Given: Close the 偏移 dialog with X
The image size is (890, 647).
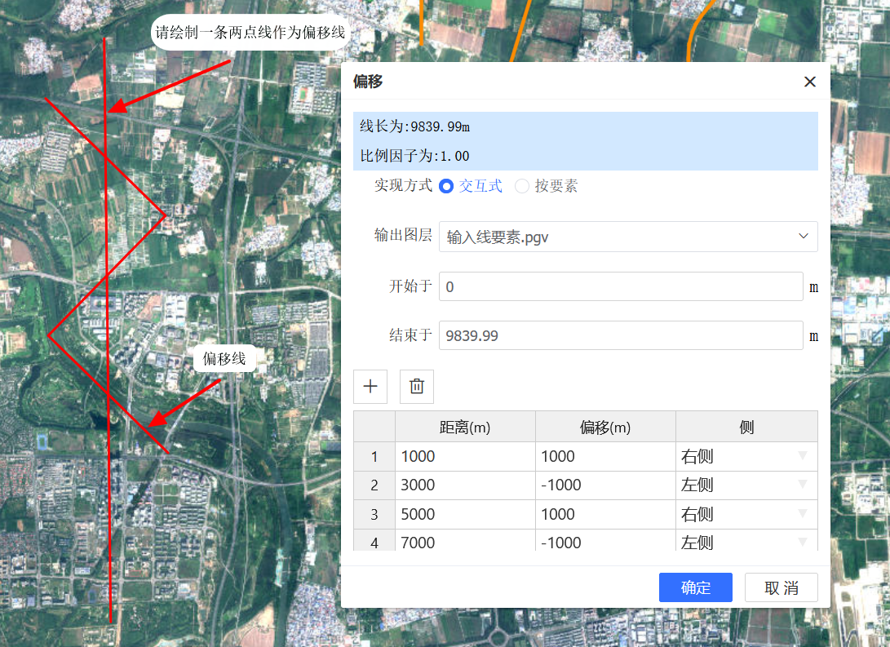Looking at the screenshot, I should pyautogui.click(x=809, y=82).
